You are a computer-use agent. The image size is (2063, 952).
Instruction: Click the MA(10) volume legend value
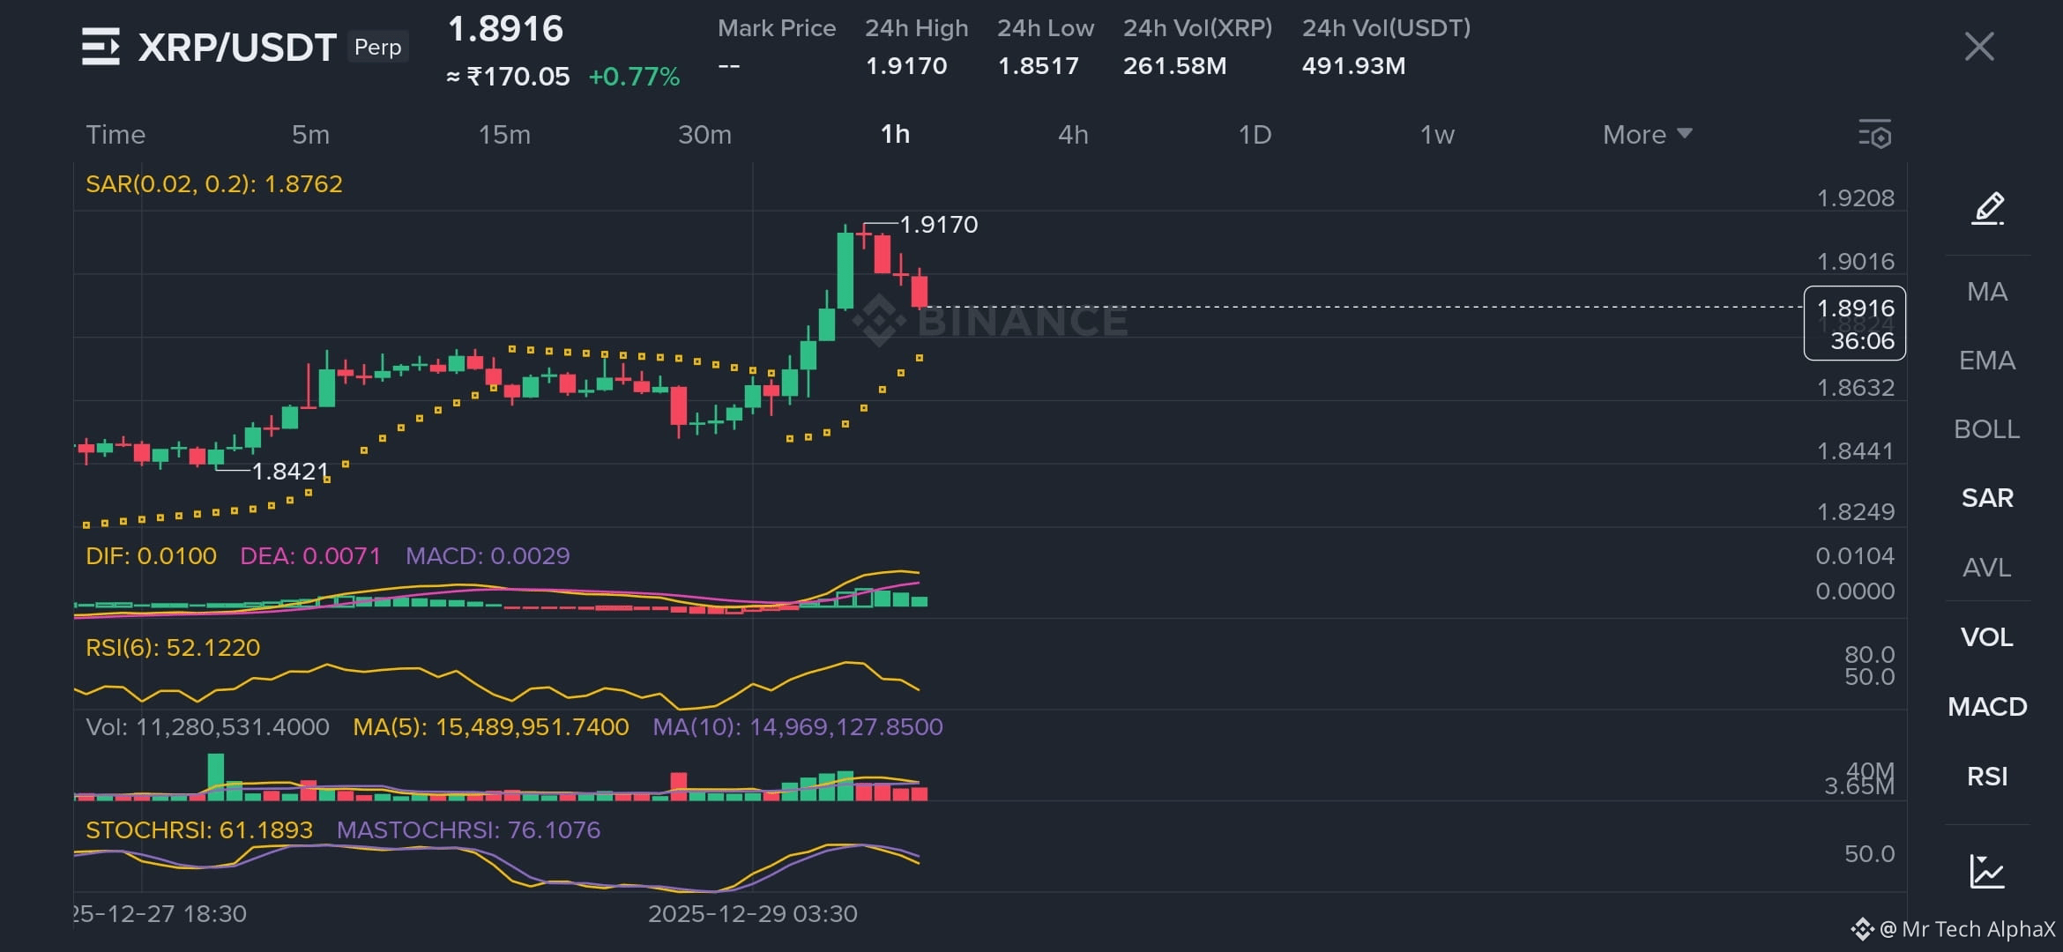pyautogui.click(x=798, y=727)
